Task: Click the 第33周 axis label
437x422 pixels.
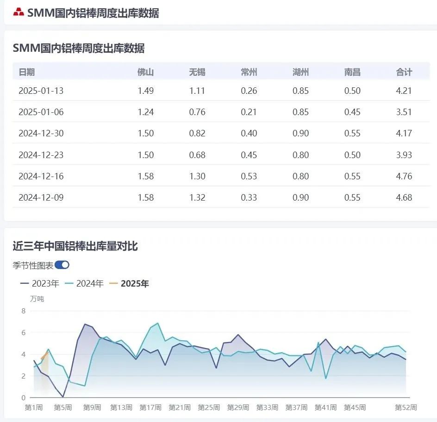Action: pyautogui.click(x=267, y=408)
